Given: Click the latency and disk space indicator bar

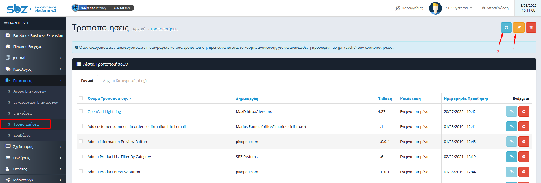Looking at the screenshot, I should point(103,8).
